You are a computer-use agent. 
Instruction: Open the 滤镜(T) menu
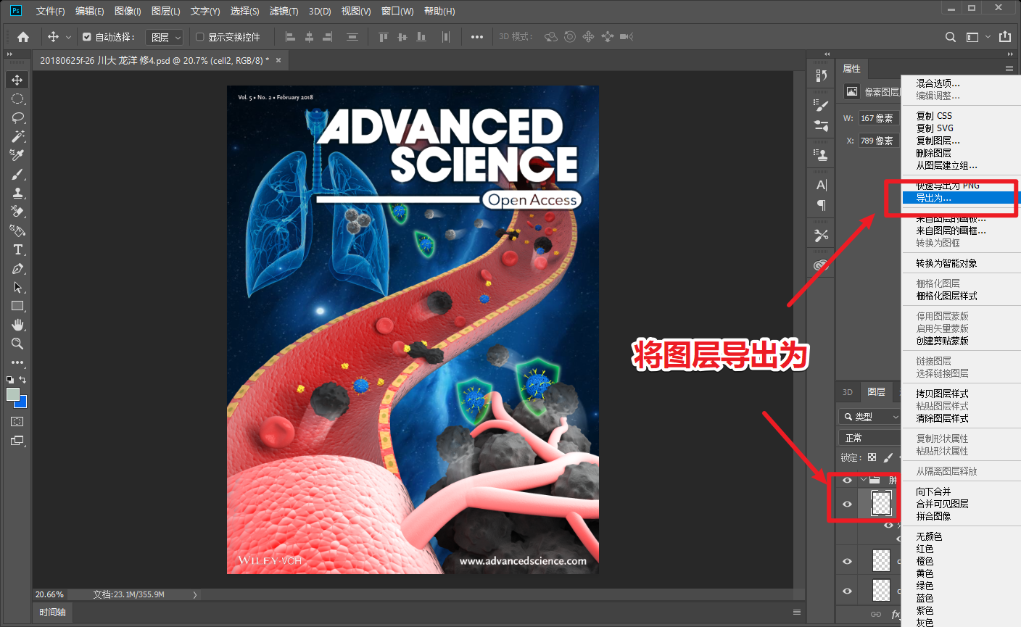coord(284,11)
